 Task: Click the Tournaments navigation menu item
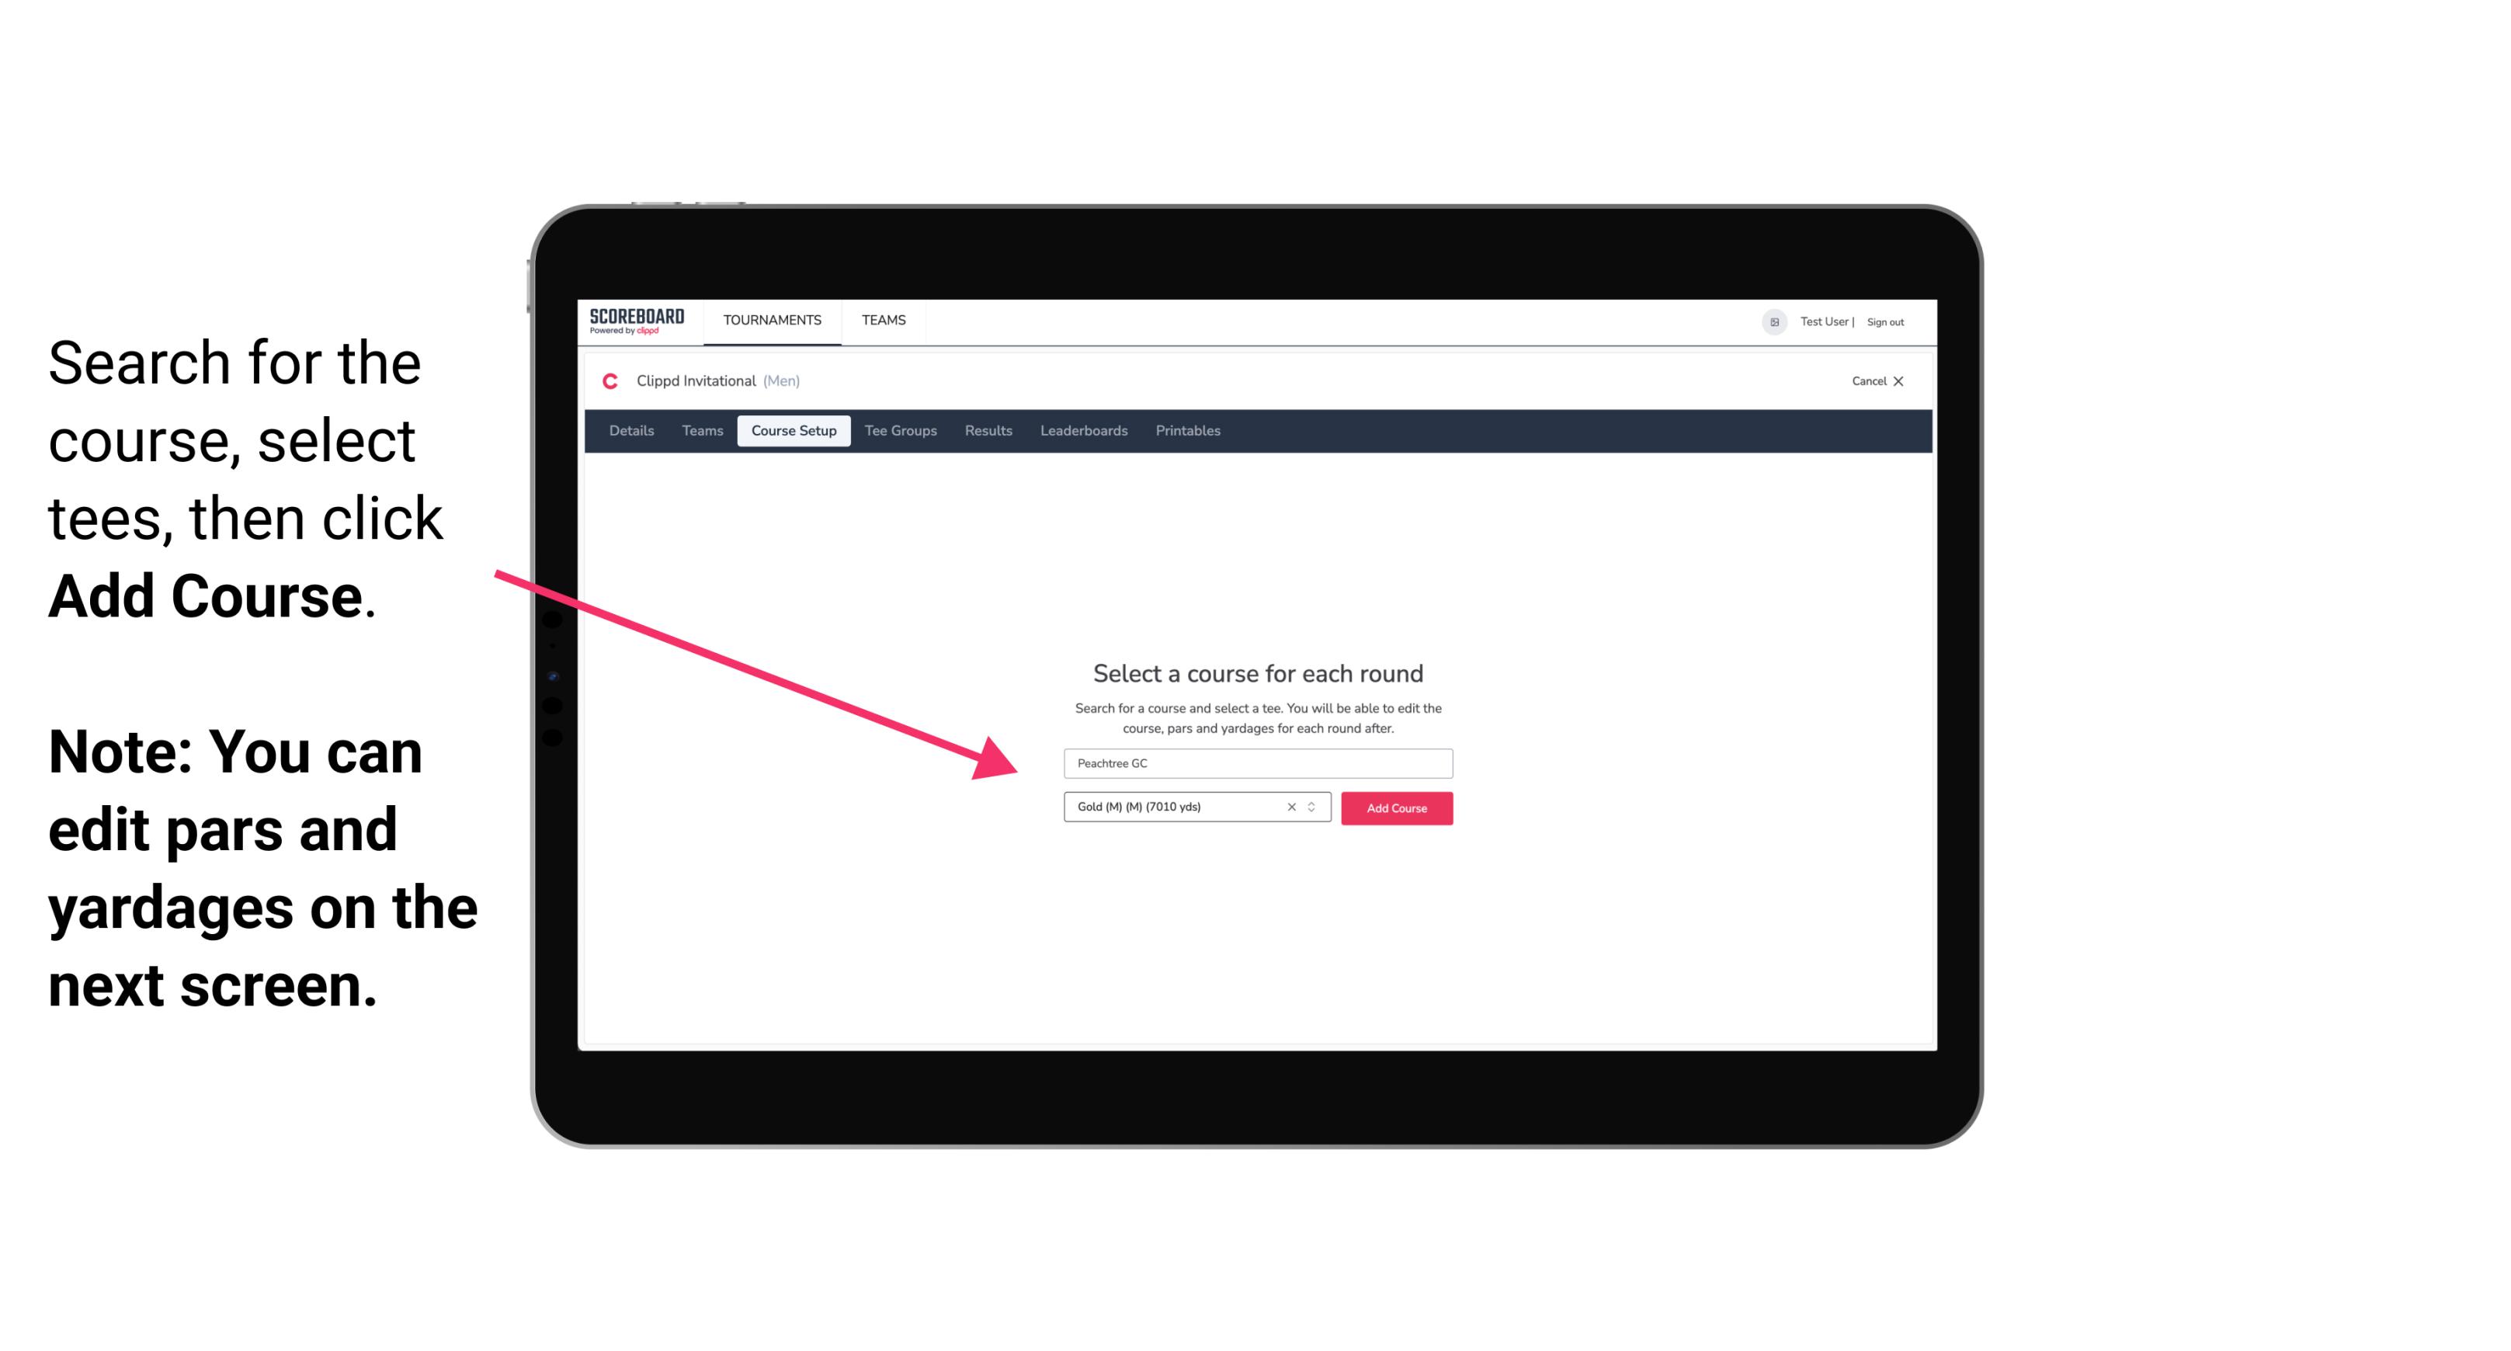[772, 319]
